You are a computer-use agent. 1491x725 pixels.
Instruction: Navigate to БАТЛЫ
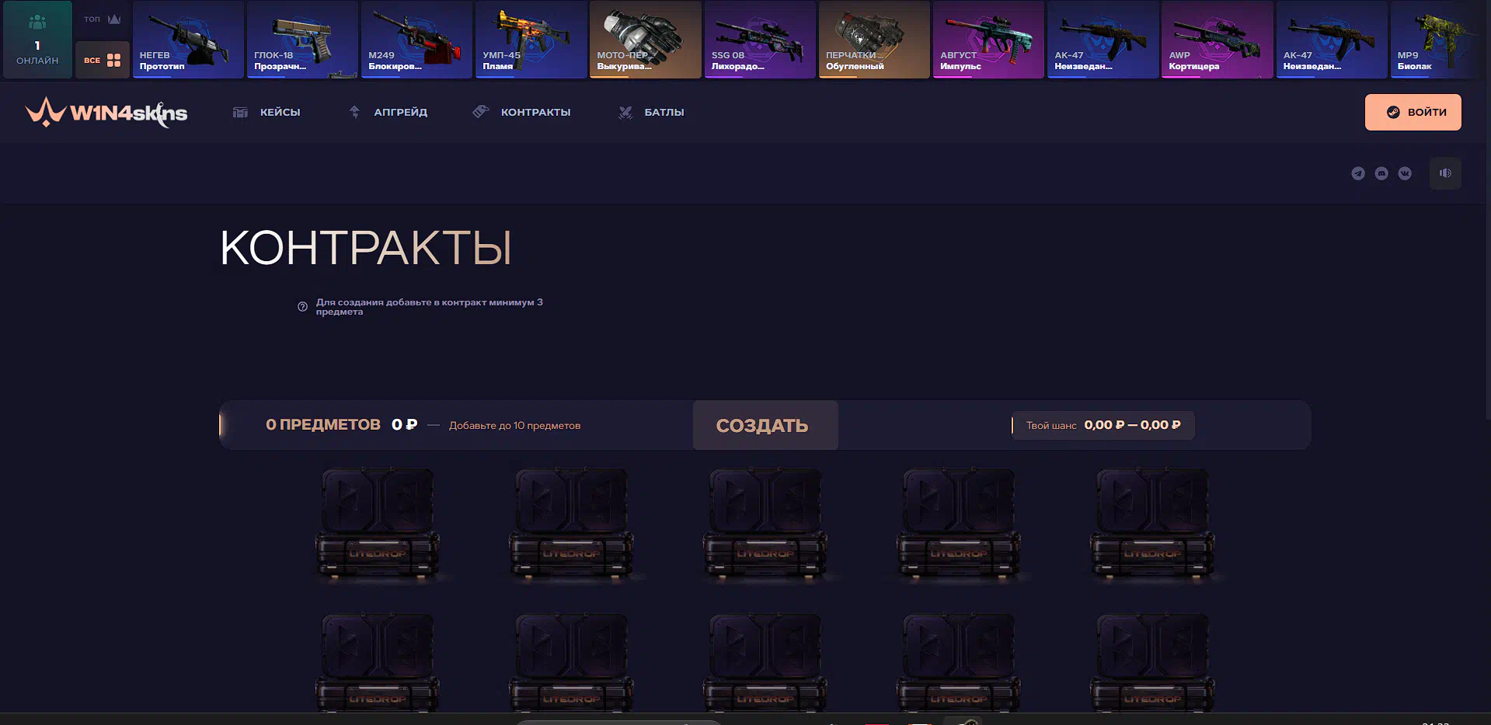point(651,113)
